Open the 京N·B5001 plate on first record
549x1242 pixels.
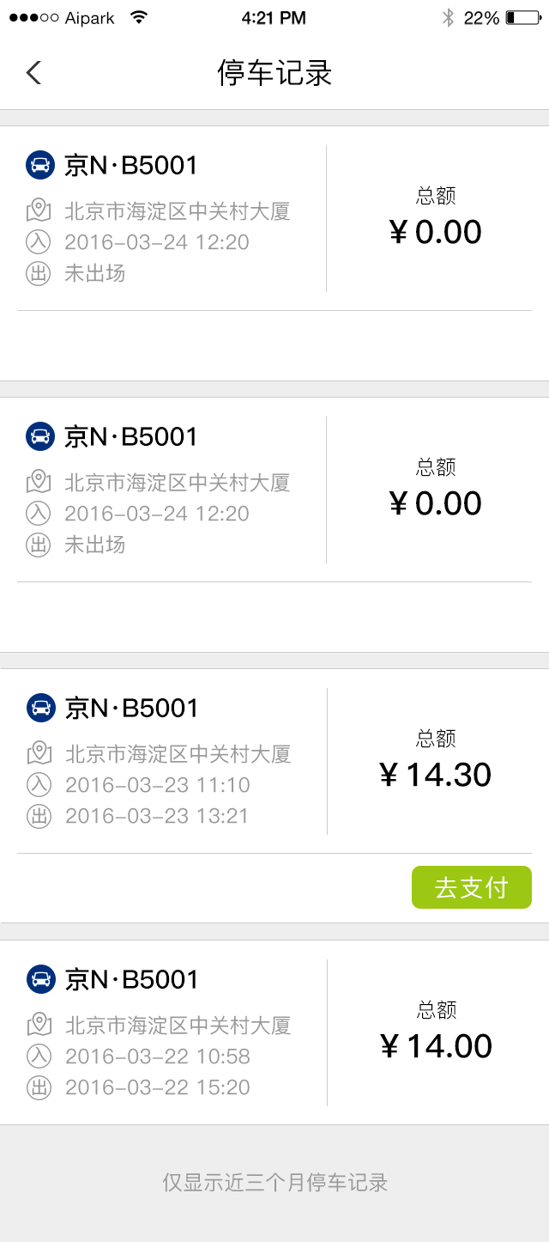(x=129, y=165)
